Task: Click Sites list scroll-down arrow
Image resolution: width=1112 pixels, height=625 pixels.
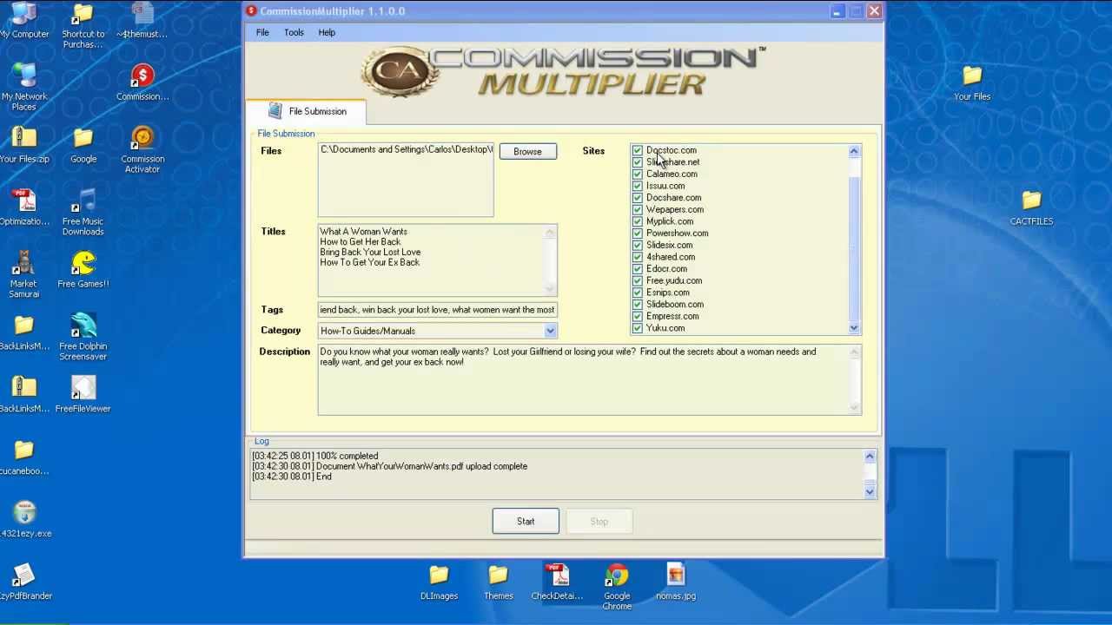Action: point(854,328)
